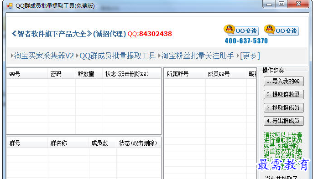The height and width of the screenshot is (179, 313).
Task: Click the 成员数 column header
Action: click(103, 143)
